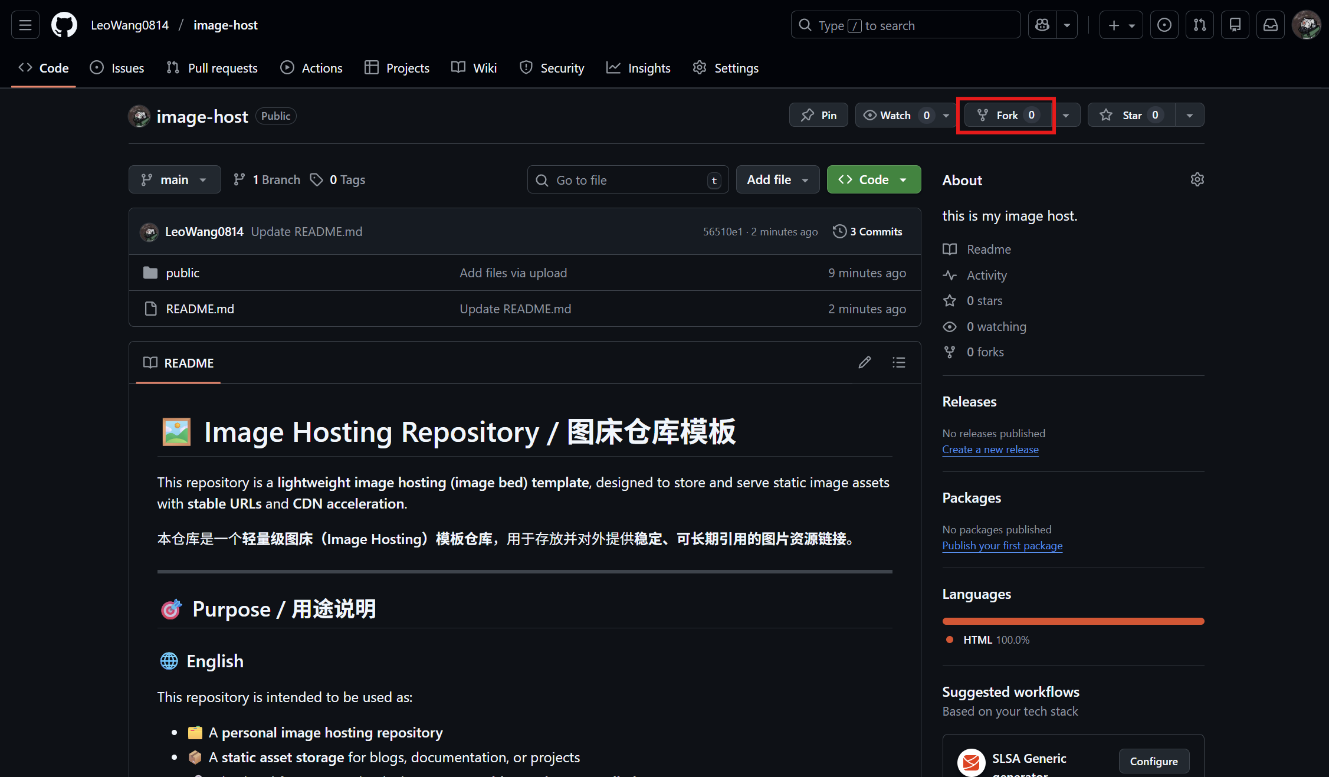Click the Create a new release link
This screenshot has height=777, width=1329.
point(990,449)
